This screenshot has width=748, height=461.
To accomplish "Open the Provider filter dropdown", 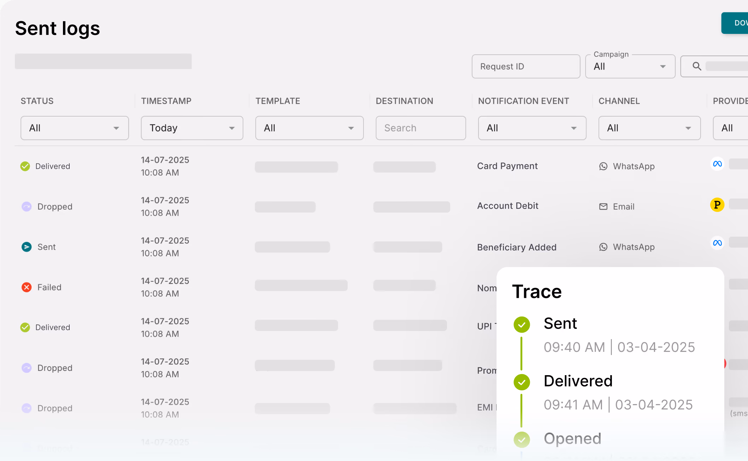I will tap(730, 128).
